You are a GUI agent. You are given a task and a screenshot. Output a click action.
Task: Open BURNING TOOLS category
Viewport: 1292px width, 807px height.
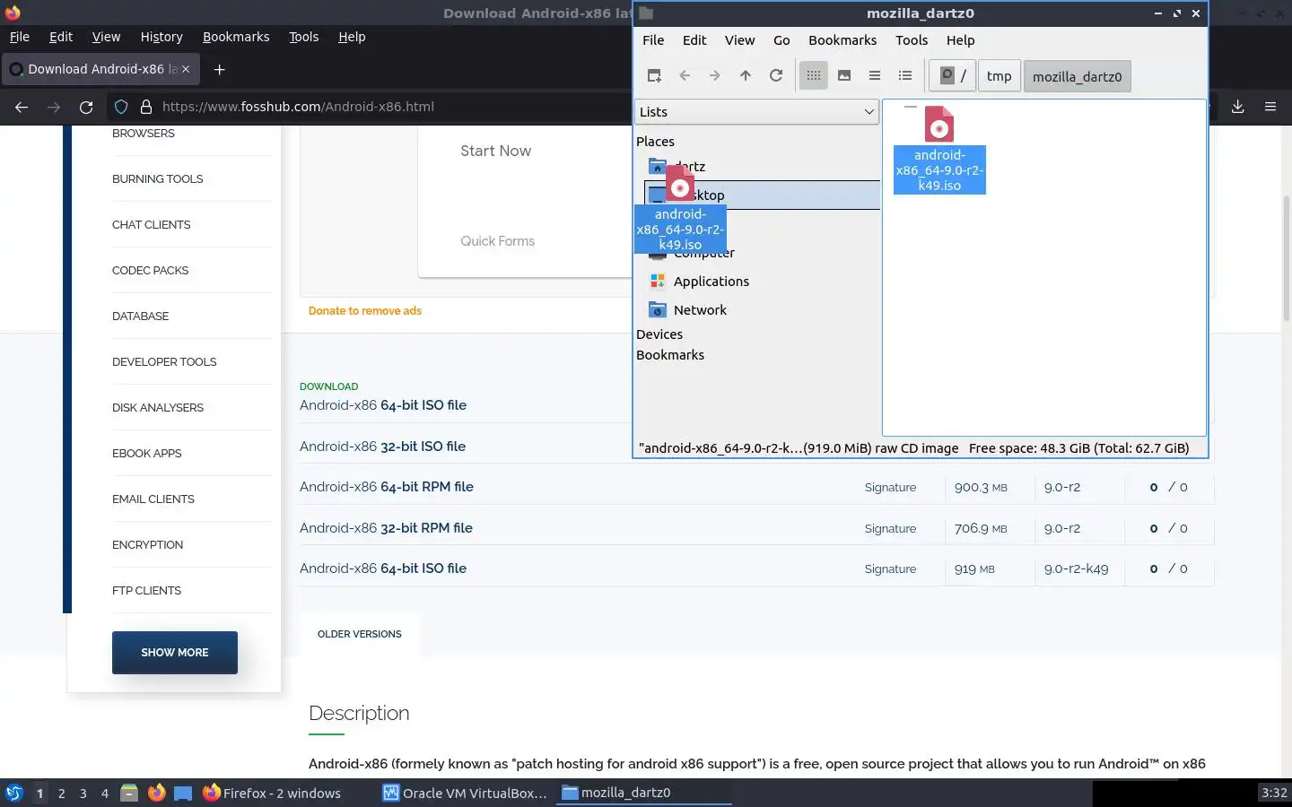tap(157, 178)
